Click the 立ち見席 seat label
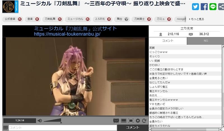 click(186, 28)
